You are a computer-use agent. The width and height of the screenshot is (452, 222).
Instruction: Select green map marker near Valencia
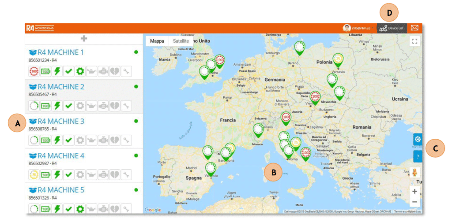point(211,168)
